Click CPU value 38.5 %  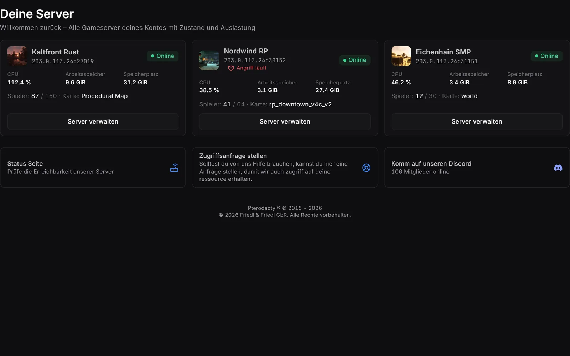[x=209, y=90]
